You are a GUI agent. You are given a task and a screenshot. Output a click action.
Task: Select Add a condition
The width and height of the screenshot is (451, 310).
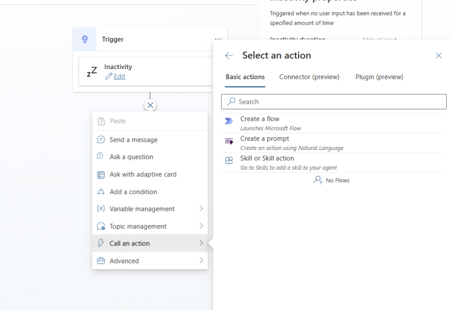(150, 192)
